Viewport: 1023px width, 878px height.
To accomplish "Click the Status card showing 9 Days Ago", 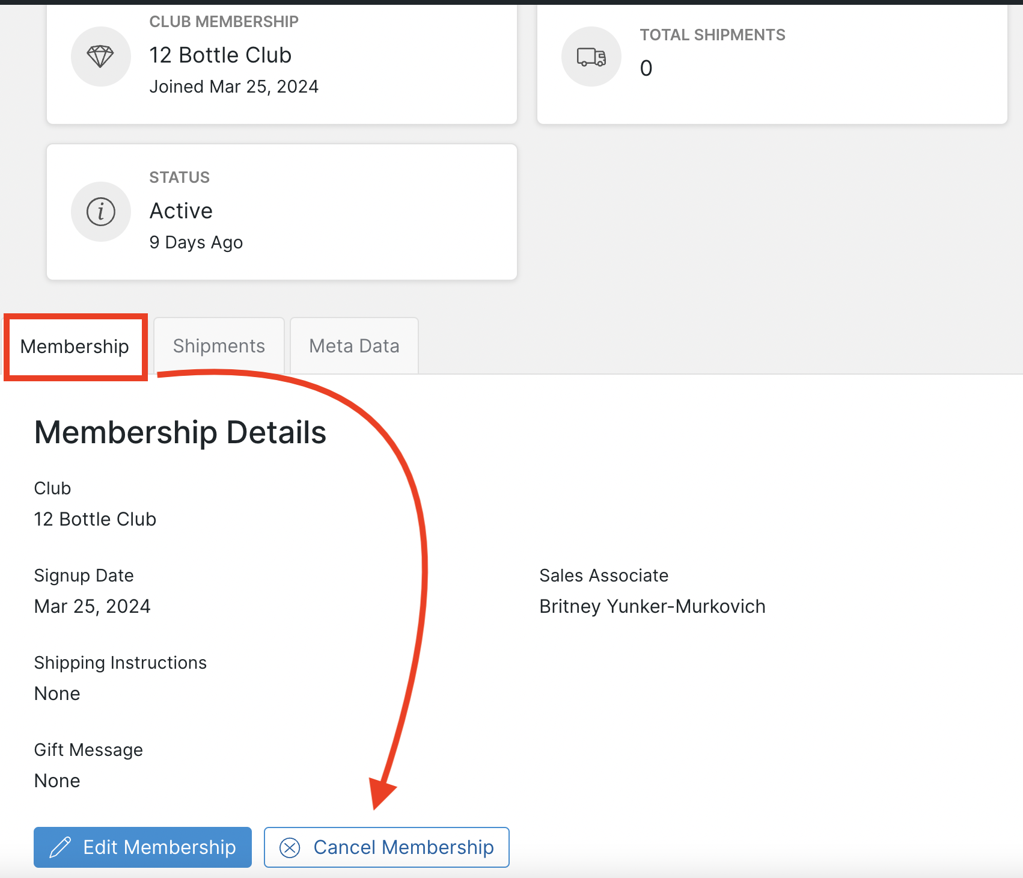I will [281, 211].
